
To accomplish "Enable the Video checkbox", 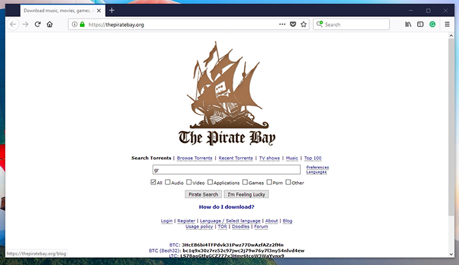I will (189, 182).
